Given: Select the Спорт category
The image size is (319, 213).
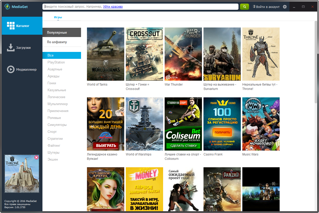Looking at the screenshot, I should [52, 132].
